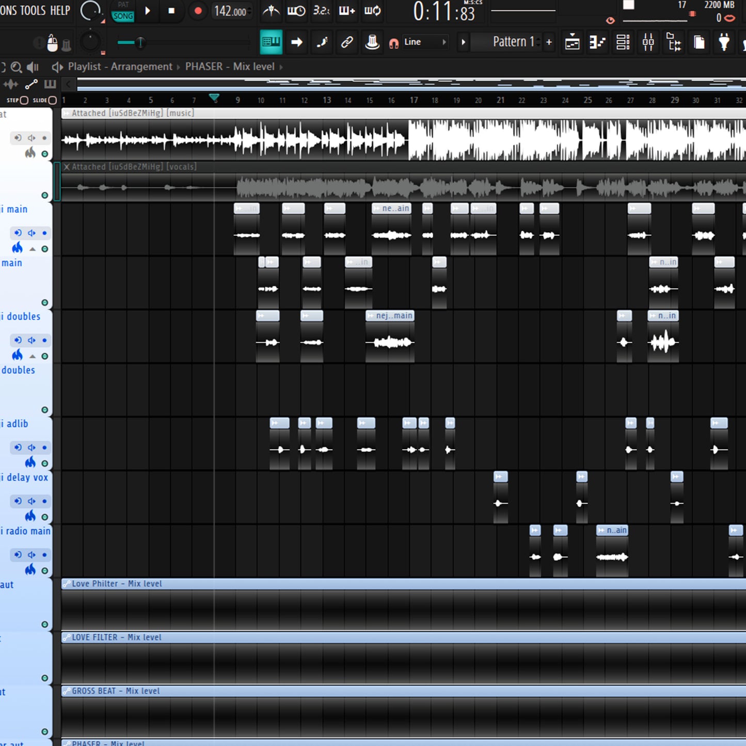The height and width of the screenshot is (746, 746).
Task: Toggle the main snap magnet icon
Action: (394, 43)
